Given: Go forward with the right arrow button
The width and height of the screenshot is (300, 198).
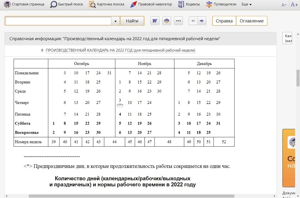Looking at the screenshot, I should coord(202,21).
